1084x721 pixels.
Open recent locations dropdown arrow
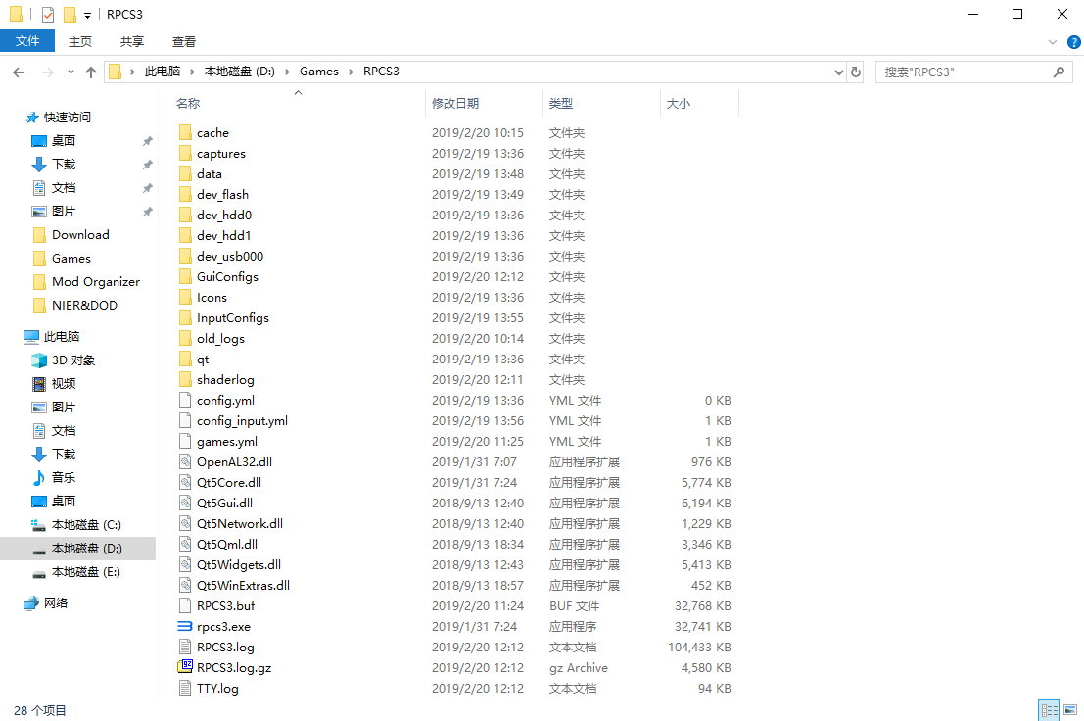[71, 72]
